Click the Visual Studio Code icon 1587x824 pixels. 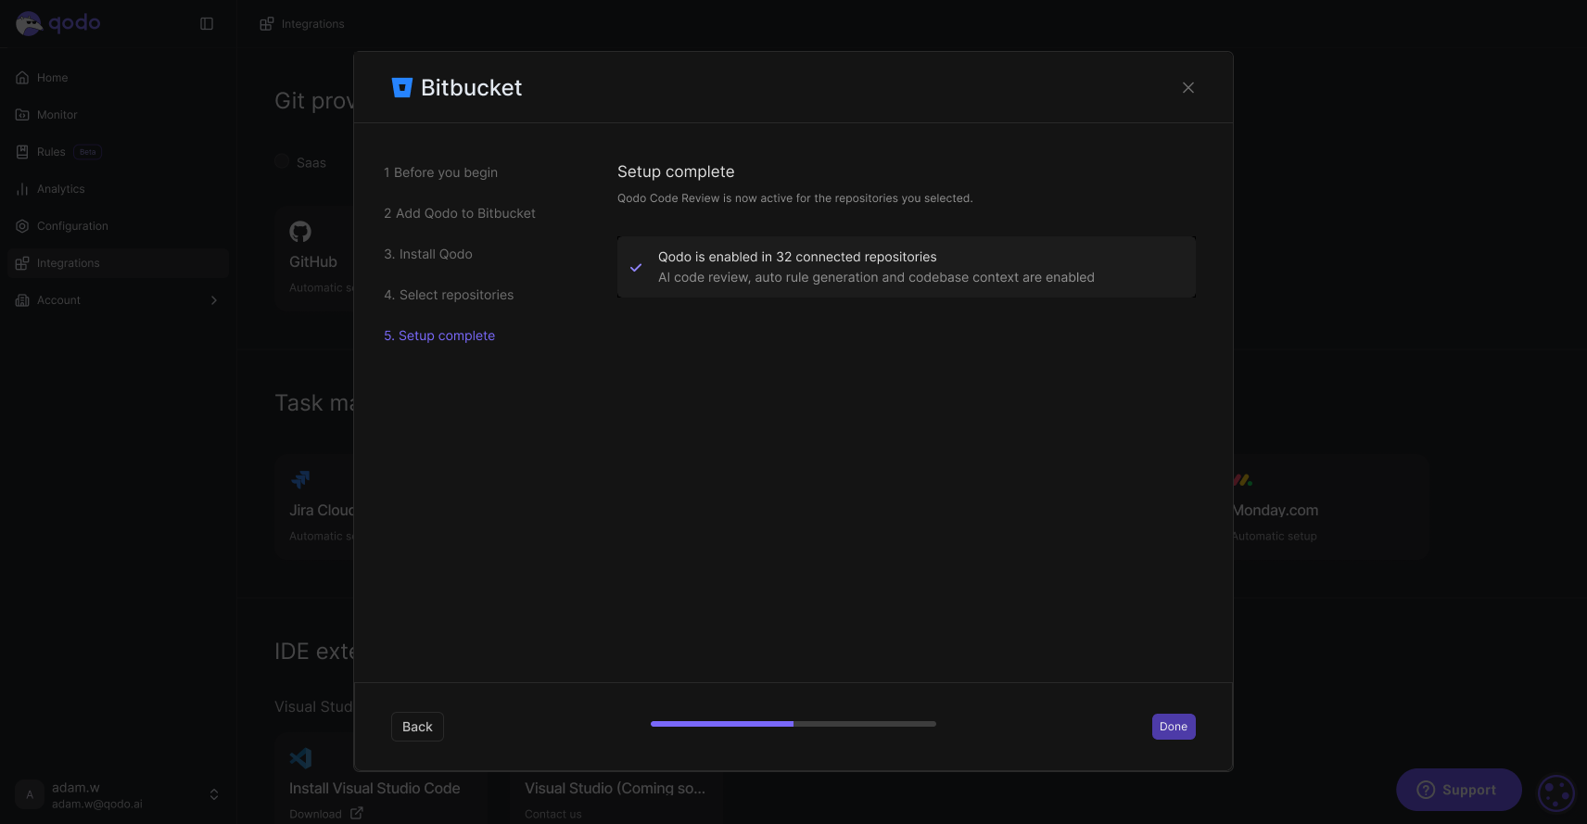[x=300, y=758]
